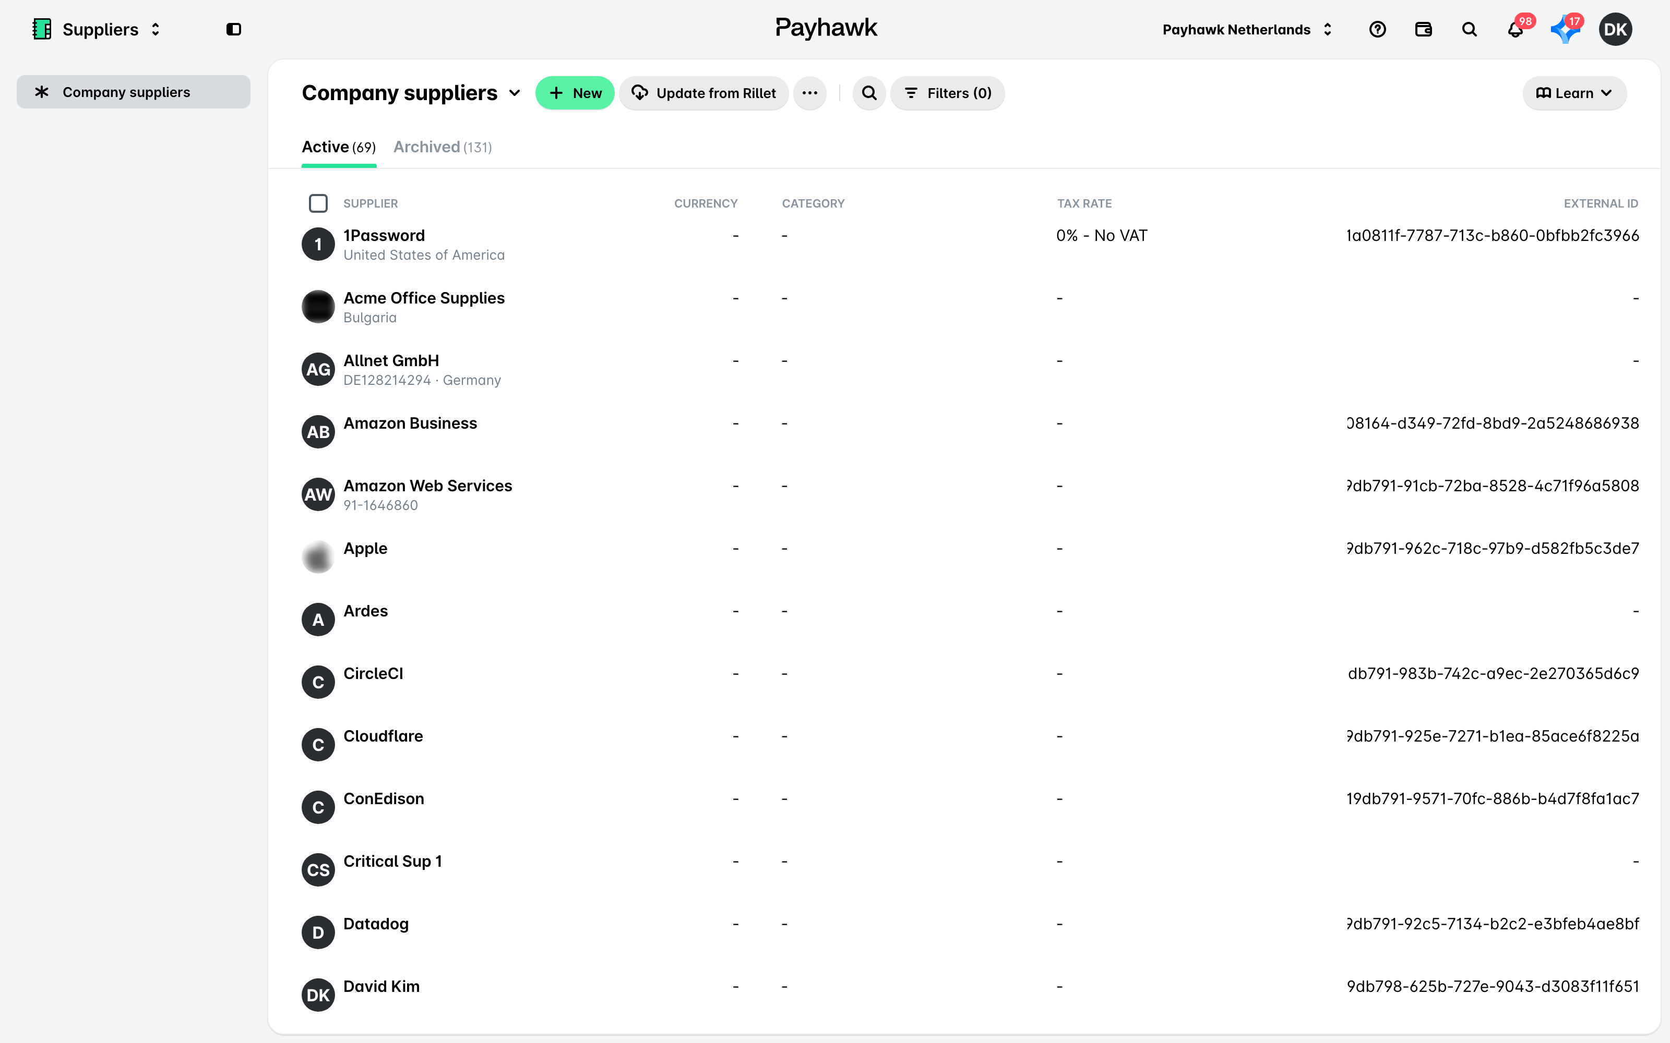Open Ardes supplier row
Viewport: 1670px width, 1043px height.
click(970, 620)
